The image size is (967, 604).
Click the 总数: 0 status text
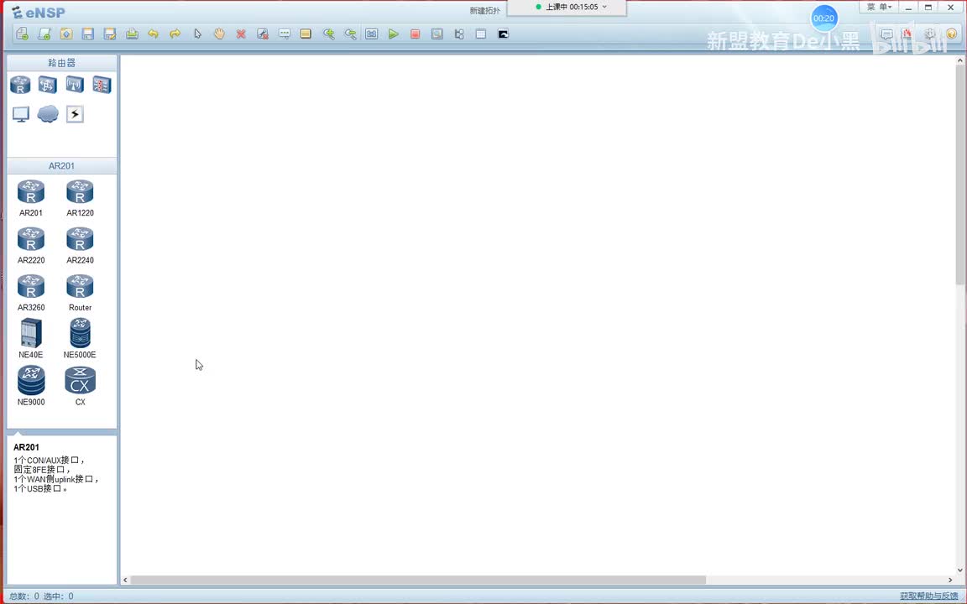click(x=24, y=596)
